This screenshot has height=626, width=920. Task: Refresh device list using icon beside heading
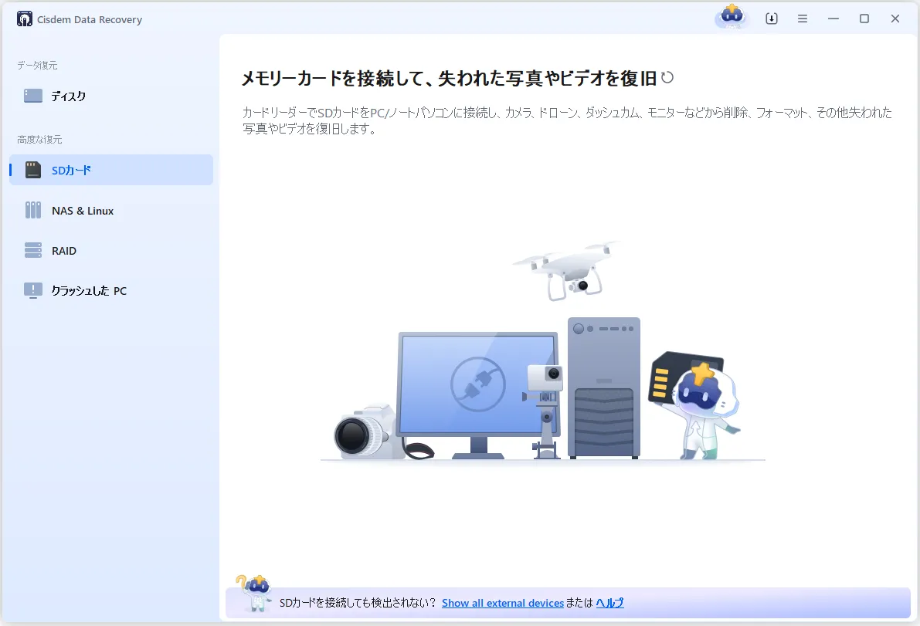coord(667,77)
